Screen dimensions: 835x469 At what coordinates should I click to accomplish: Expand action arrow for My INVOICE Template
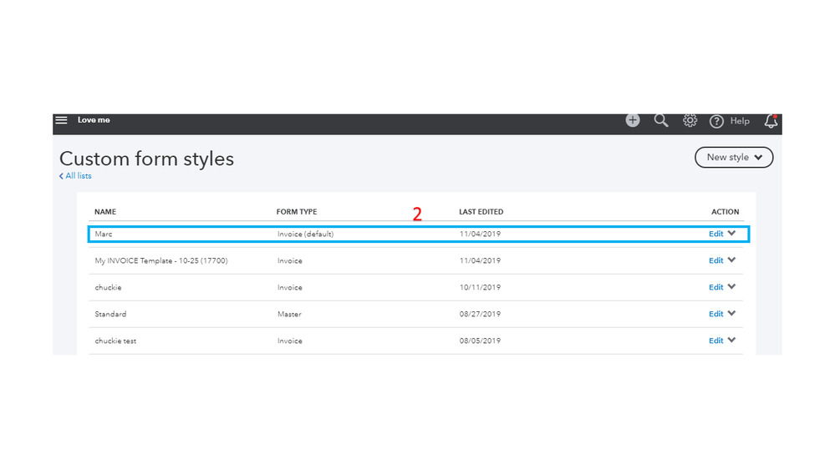click(x=732, y=260)
